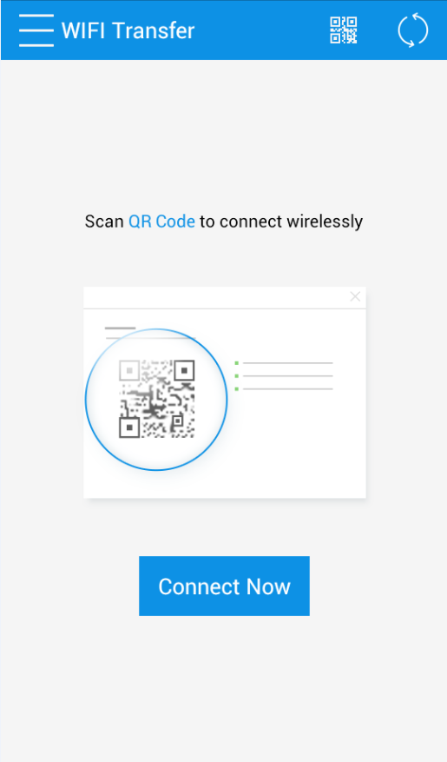Click the small alignment square in the QR code

click(177, 420)
